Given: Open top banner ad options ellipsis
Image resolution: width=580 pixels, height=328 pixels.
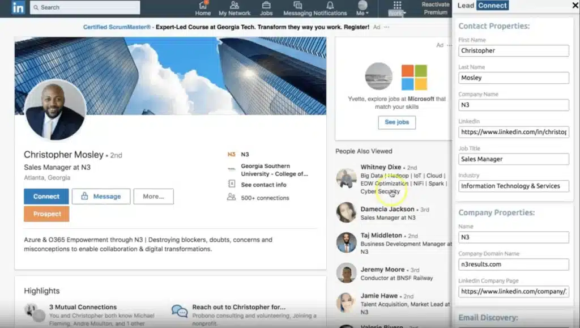Looking at the screenshot, I should 386,27.
